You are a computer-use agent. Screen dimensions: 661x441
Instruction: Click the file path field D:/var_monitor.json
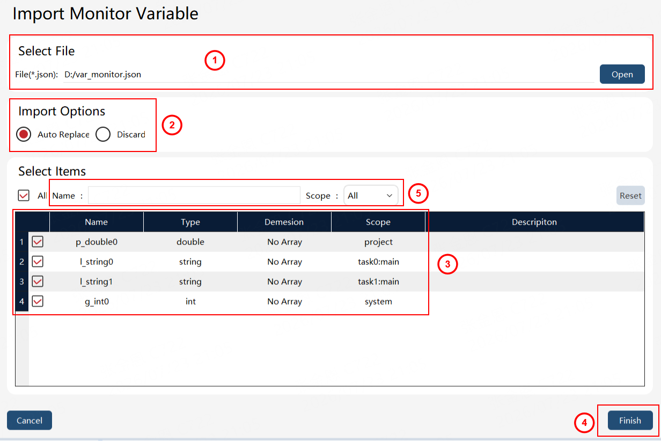pyautogui.click(x=328, y=75)
